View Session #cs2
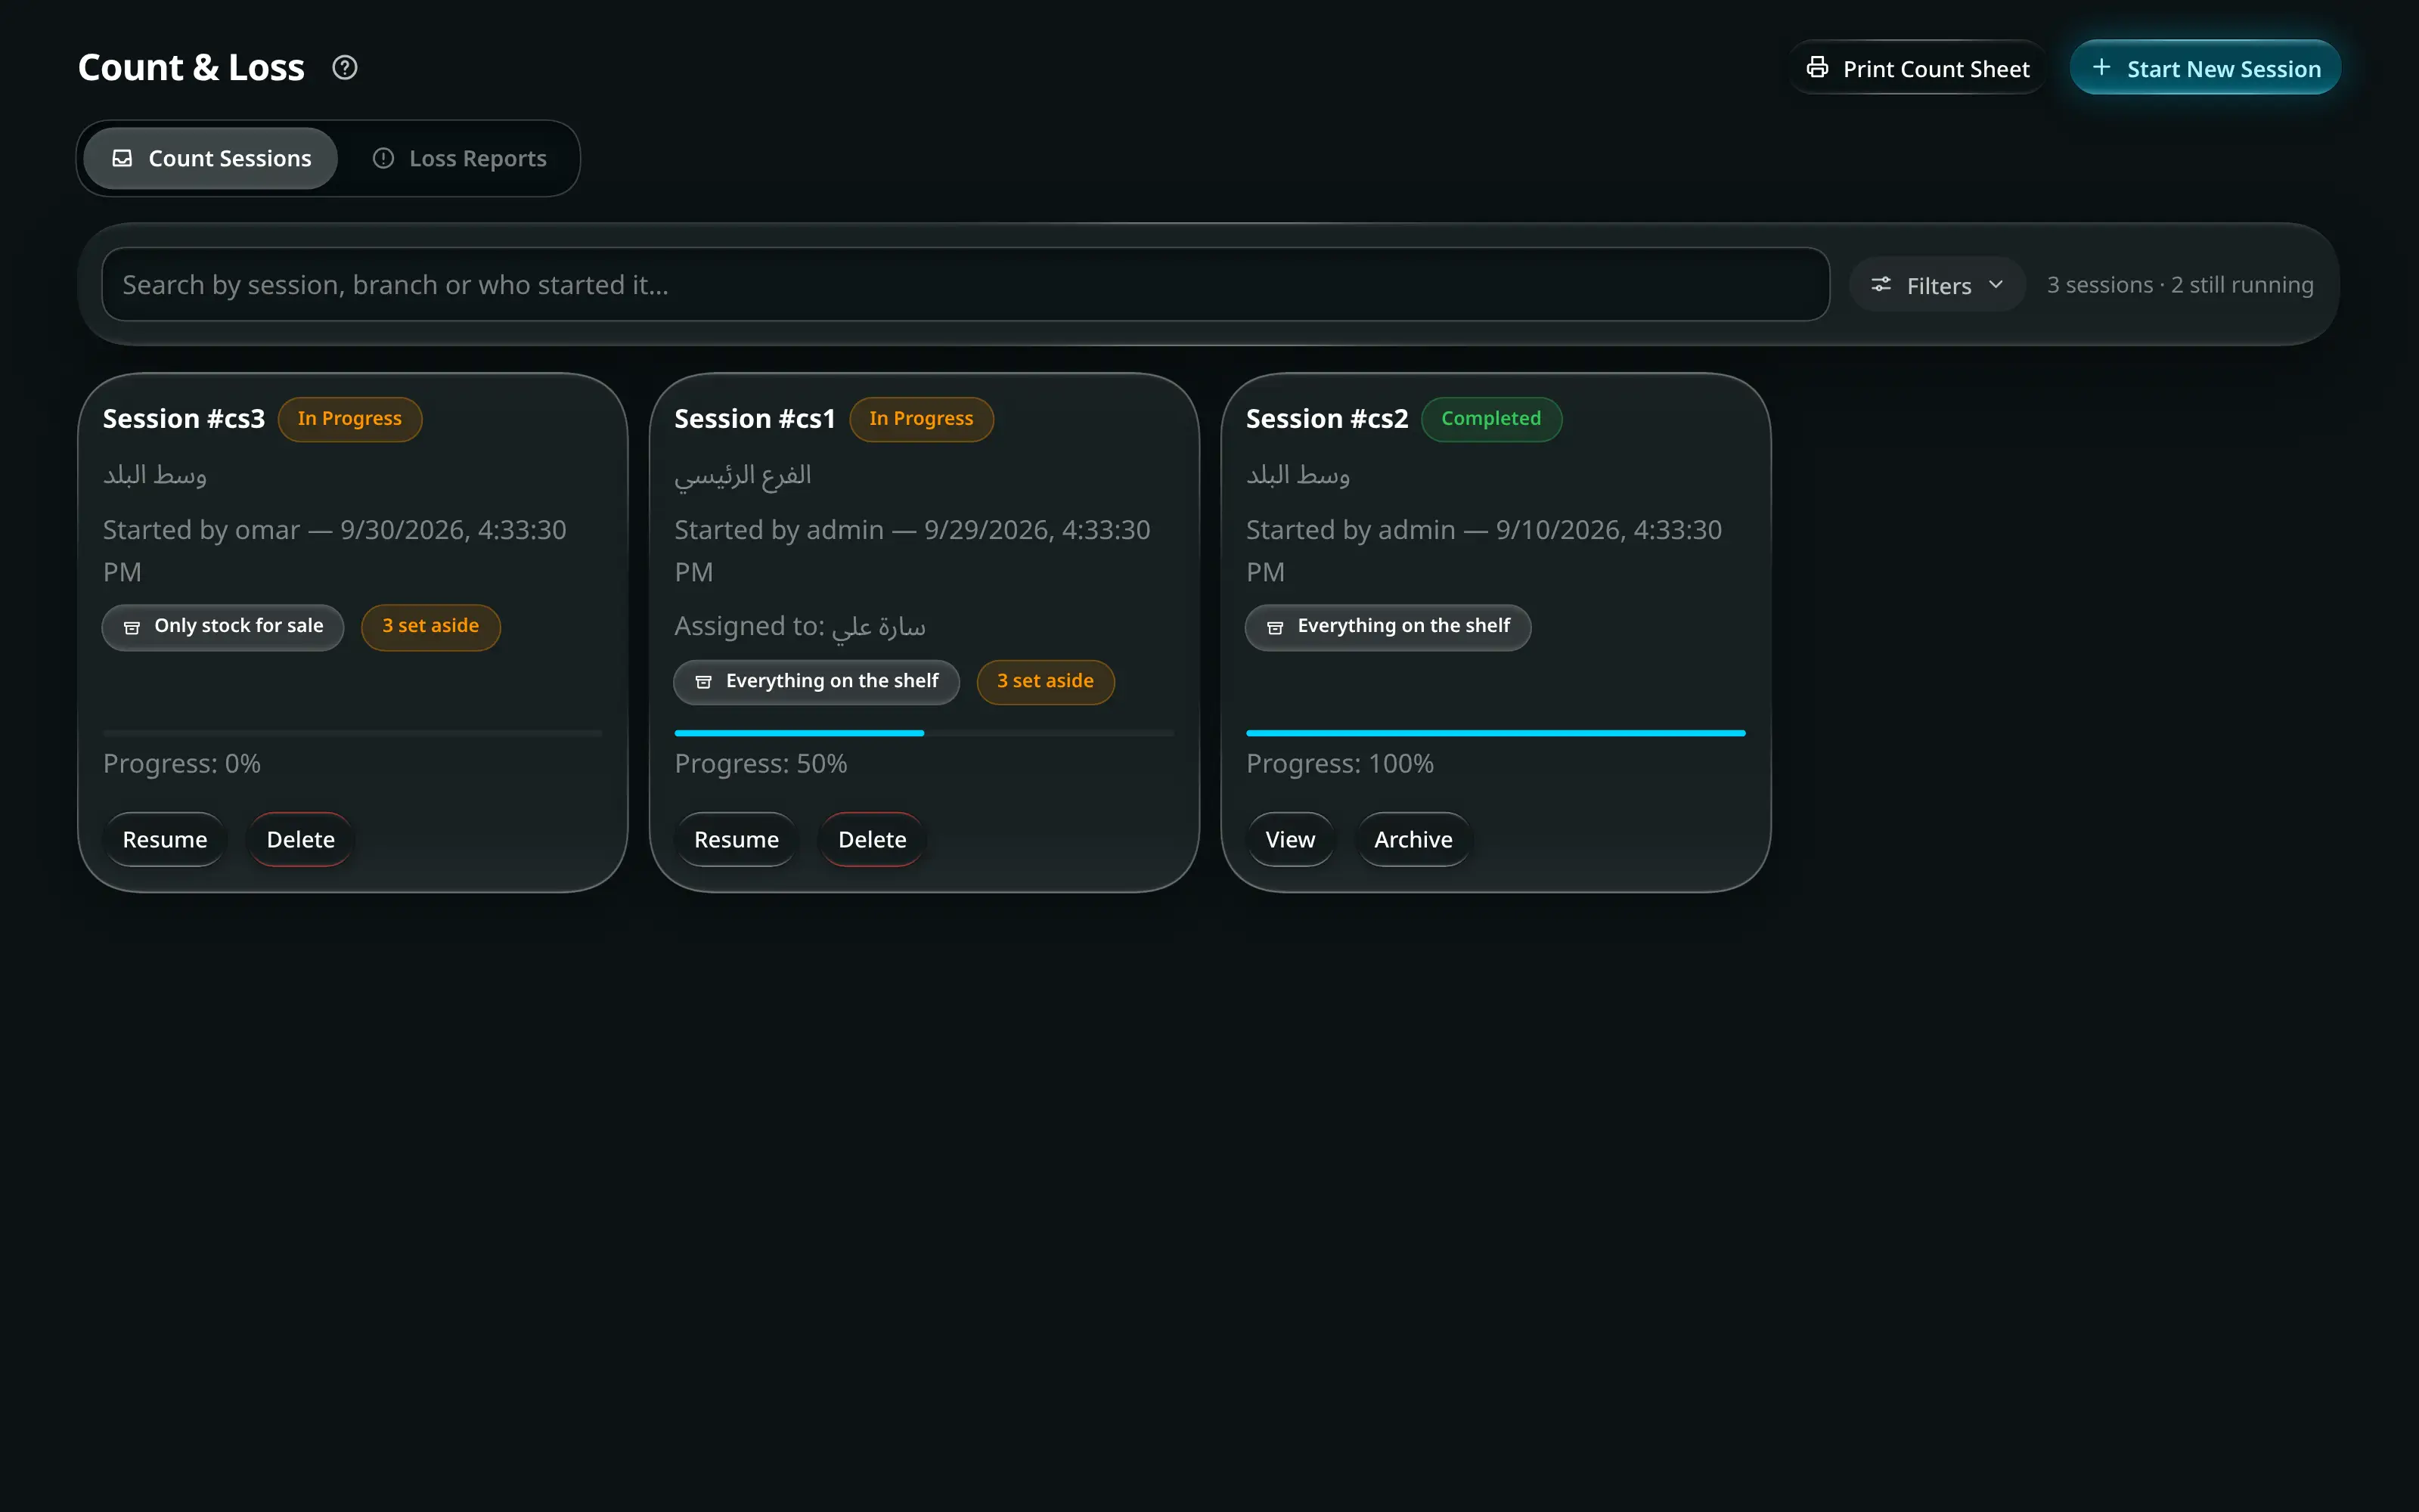 [x=1290, y=839]
